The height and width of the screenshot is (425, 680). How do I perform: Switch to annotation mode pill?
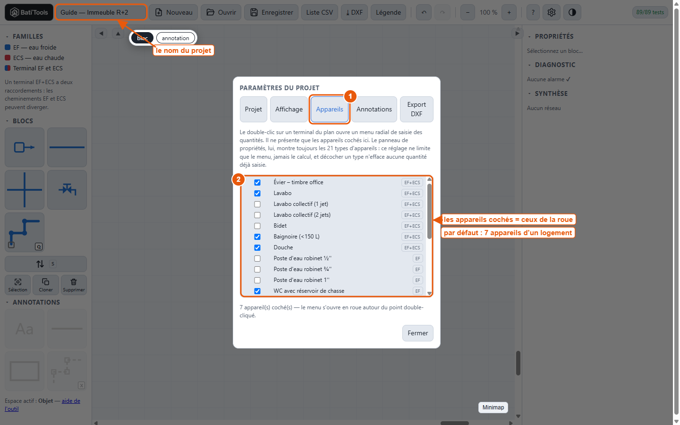[175, 38]
